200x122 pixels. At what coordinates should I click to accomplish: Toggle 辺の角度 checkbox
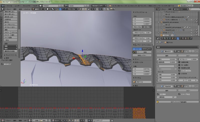coord(158,94)
